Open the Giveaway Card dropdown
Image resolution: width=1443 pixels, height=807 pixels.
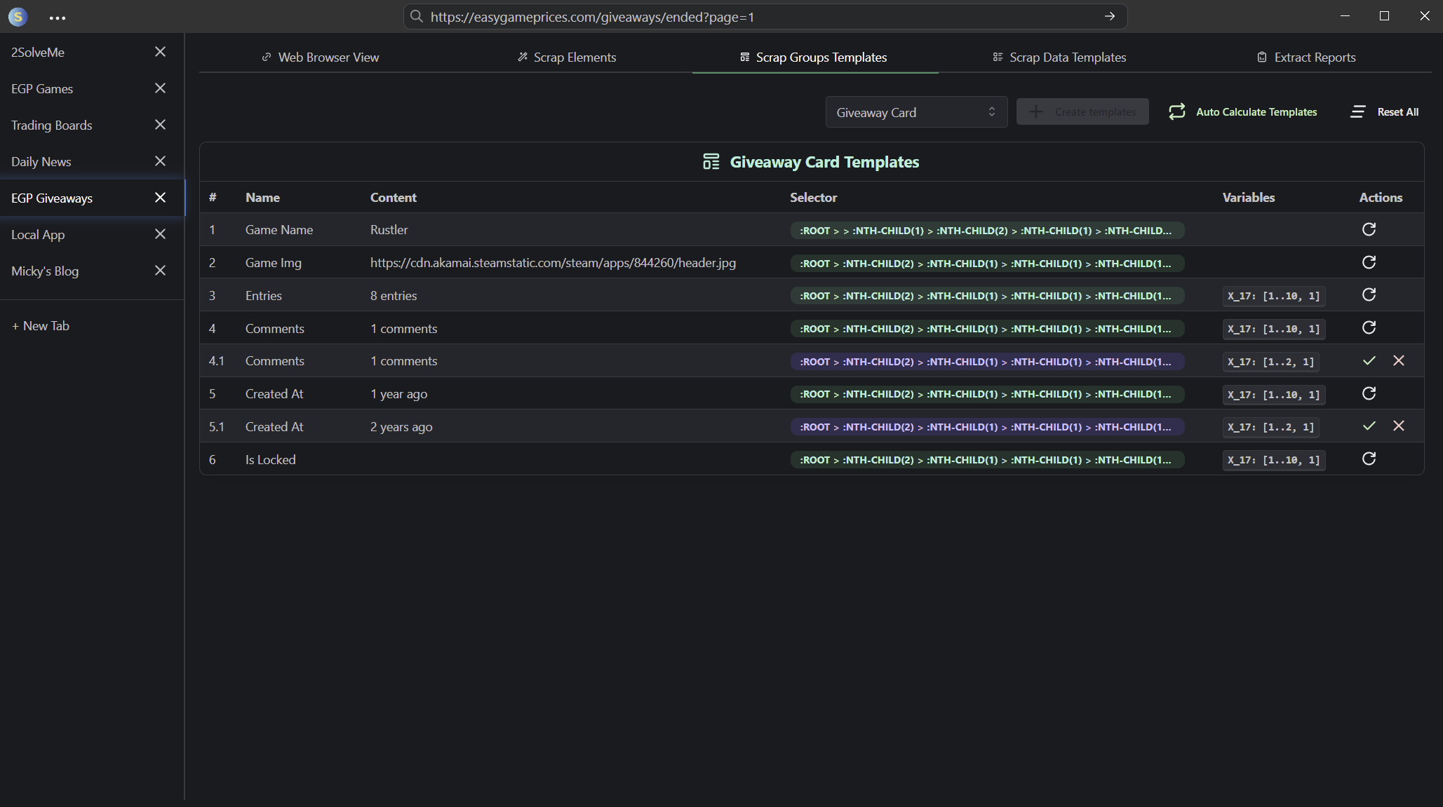915,112
